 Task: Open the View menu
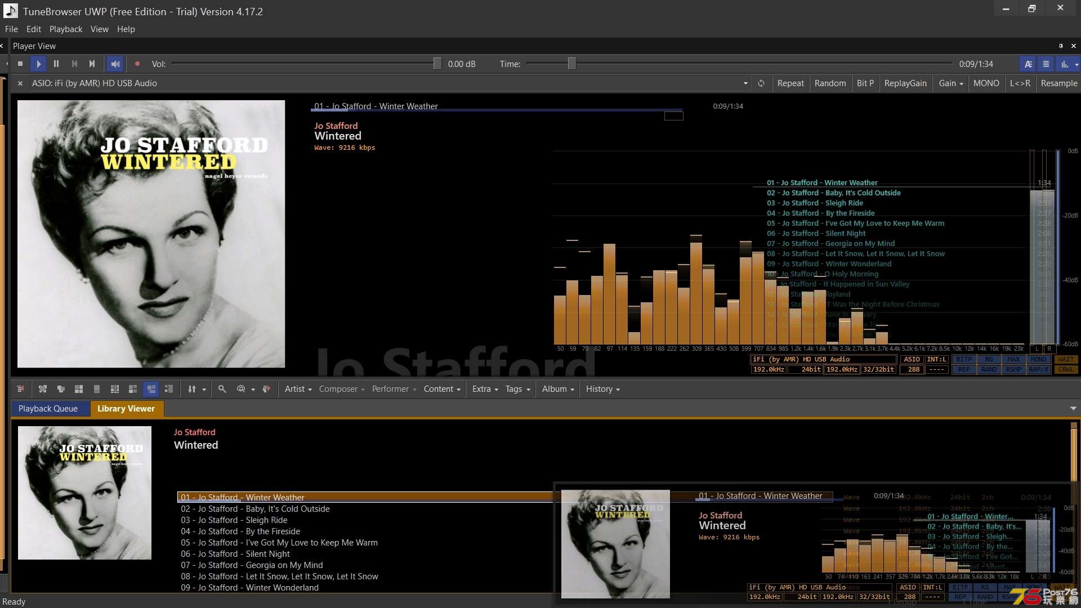pos(100,29)
